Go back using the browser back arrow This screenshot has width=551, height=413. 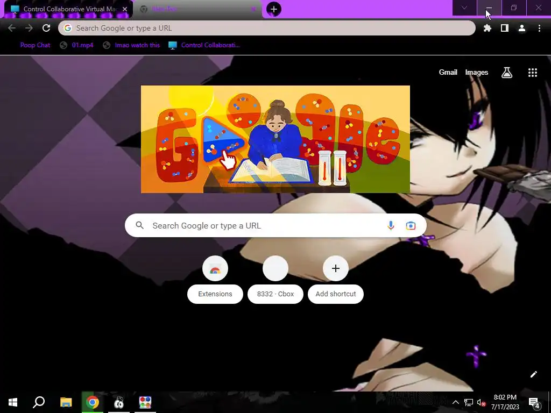coord(12,28)
